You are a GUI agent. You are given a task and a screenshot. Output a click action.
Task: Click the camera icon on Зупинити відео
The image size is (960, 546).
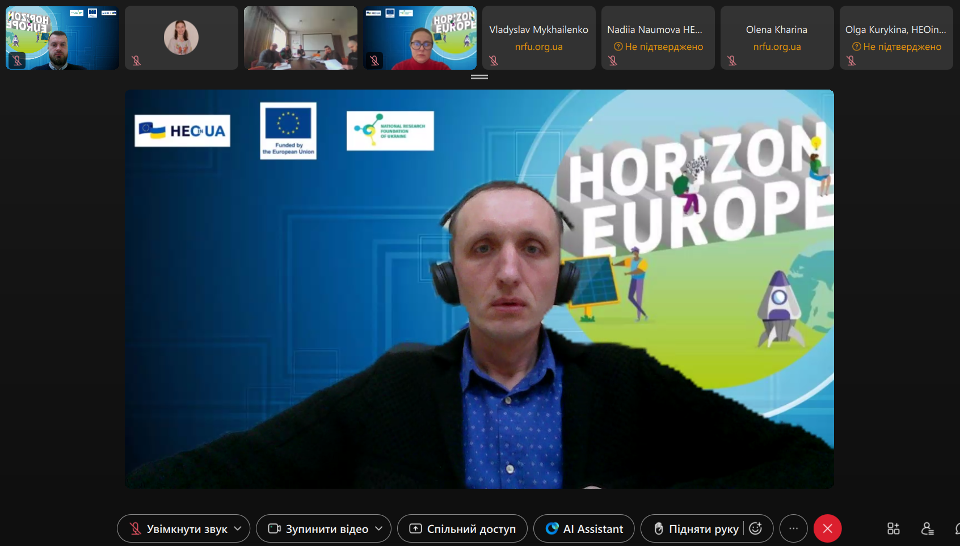275,528
